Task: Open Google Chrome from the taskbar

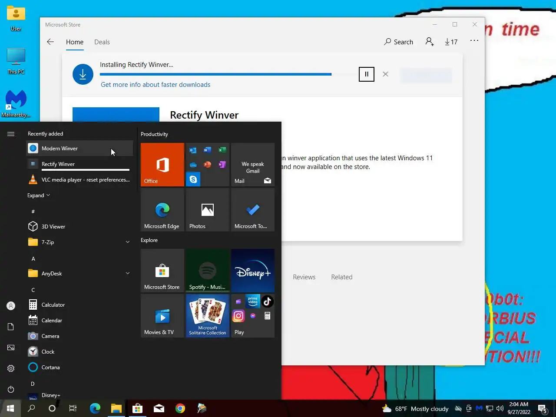Action: click(x=180, y=408)
